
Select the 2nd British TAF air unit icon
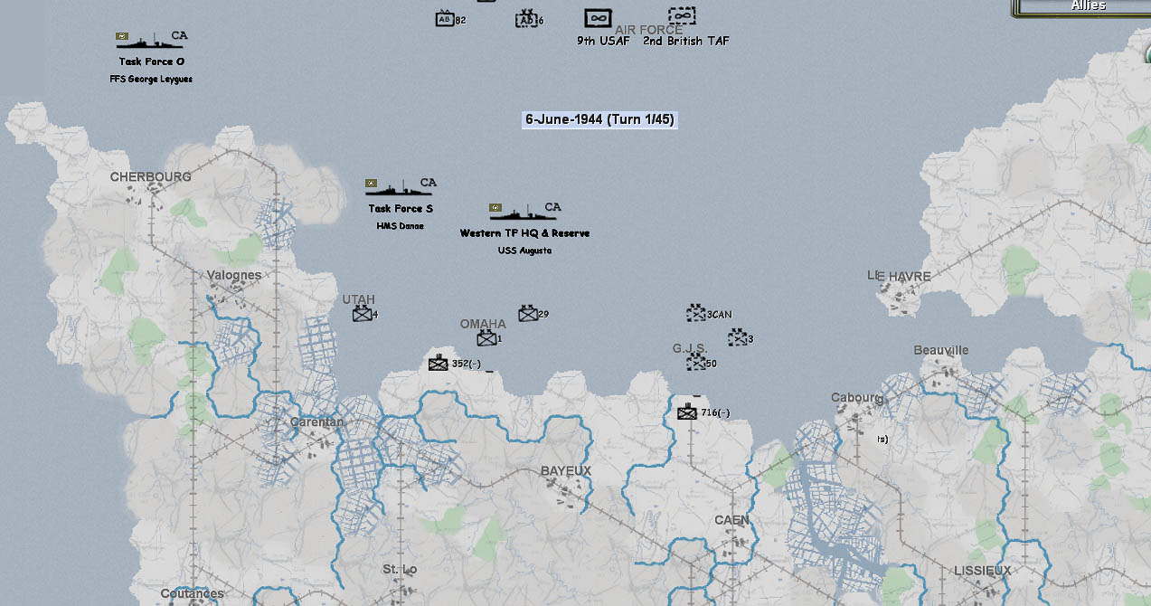pyautogui.click(x=682, y=16)
